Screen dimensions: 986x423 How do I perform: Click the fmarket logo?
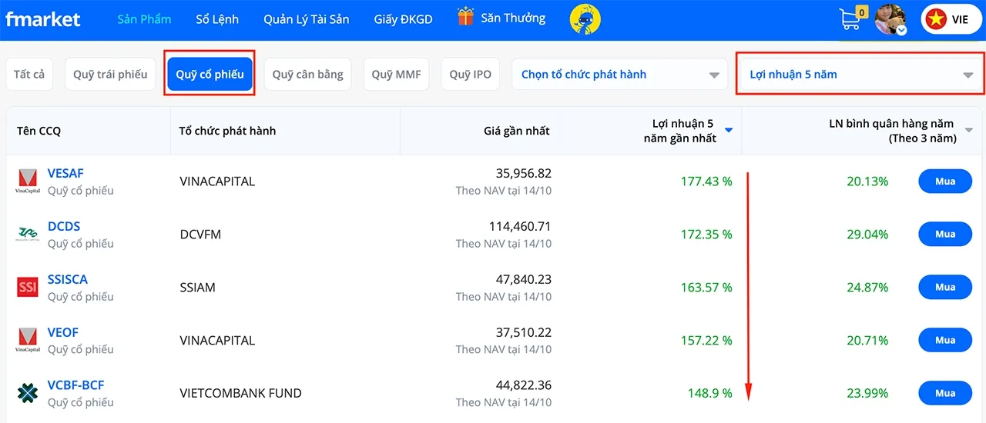[43, 19]
